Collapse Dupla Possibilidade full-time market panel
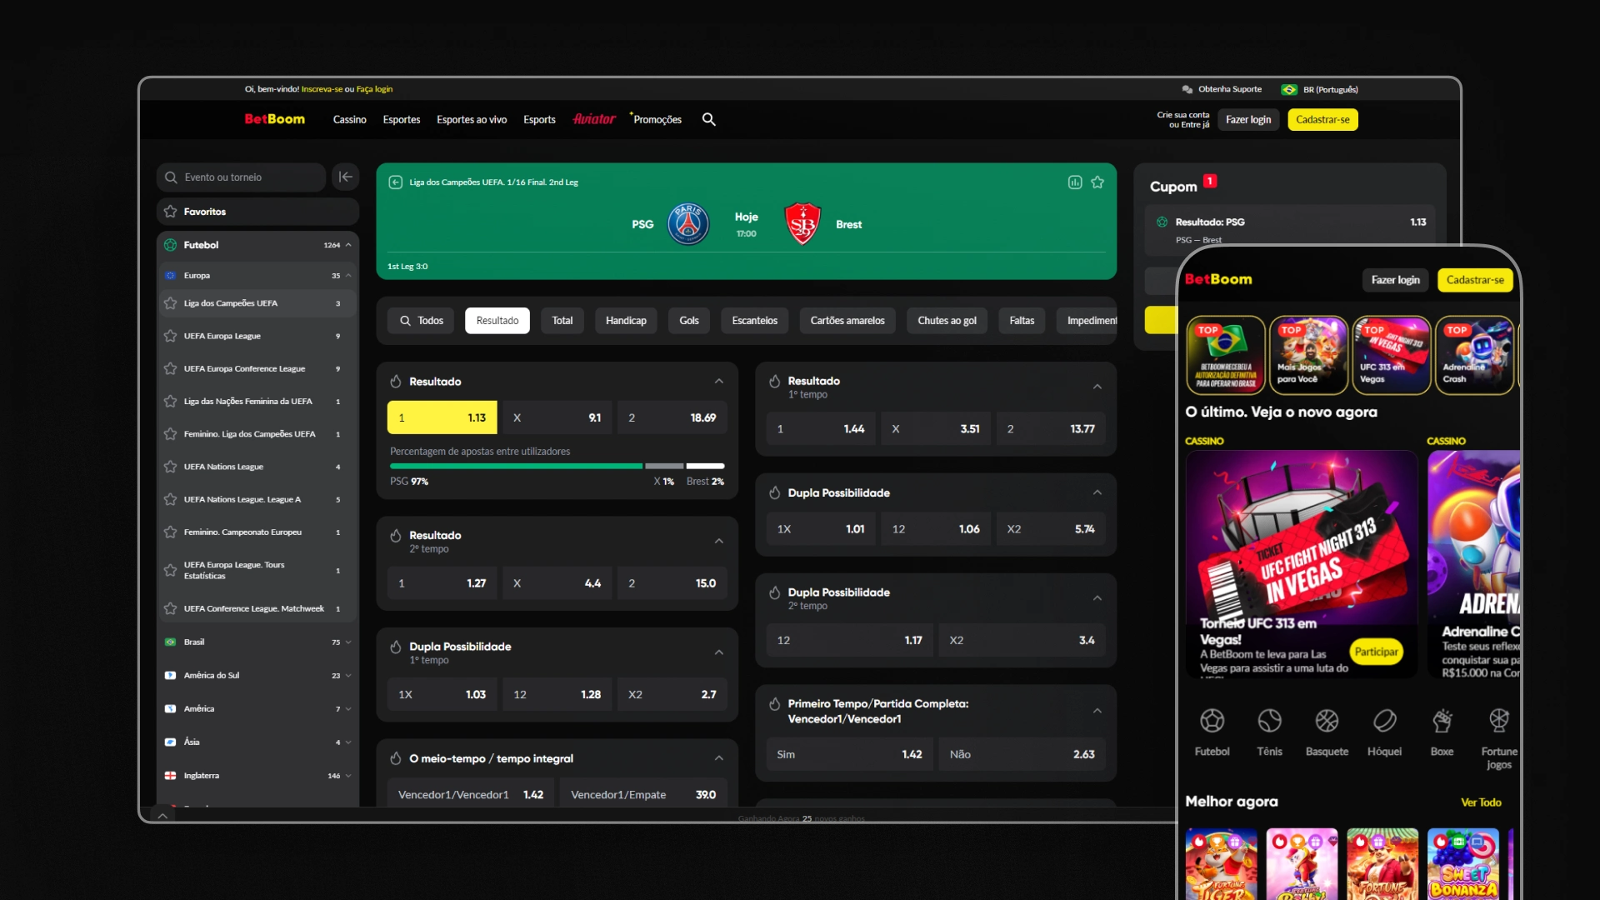 tap(1097, 492)
